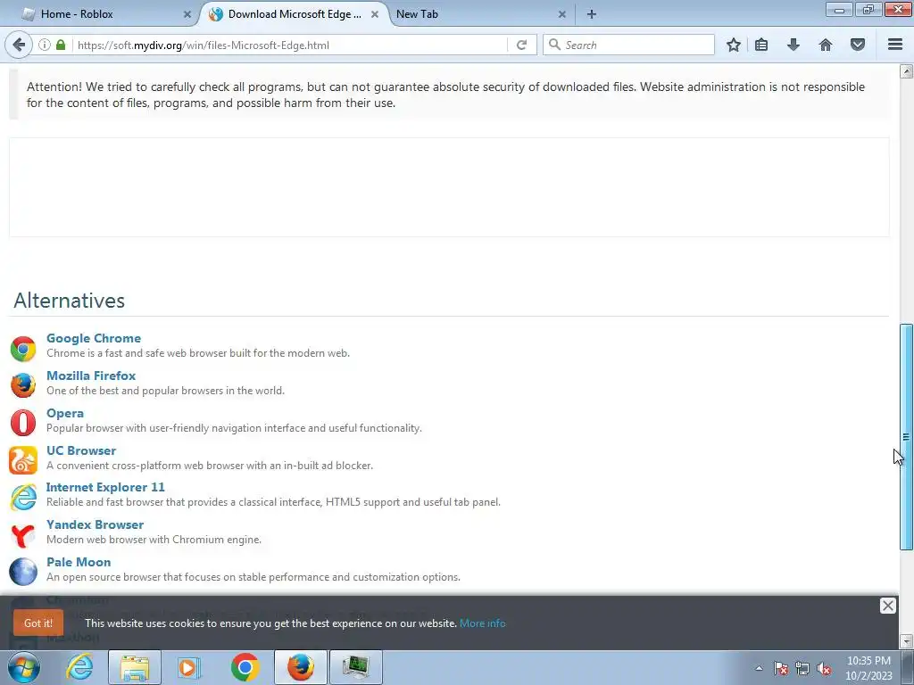
Task: Close the Home - Roblox tab
Action: pyautogui.click(x=187, y=14)
